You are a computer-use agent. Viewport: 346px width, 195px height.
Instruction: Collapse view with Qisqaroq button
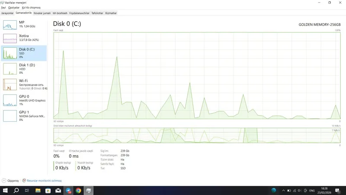point(10,181)
